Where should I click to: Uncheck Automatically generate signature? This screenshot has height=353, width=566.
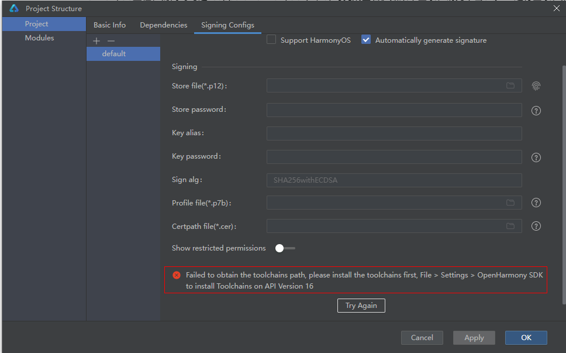(366, 39)
